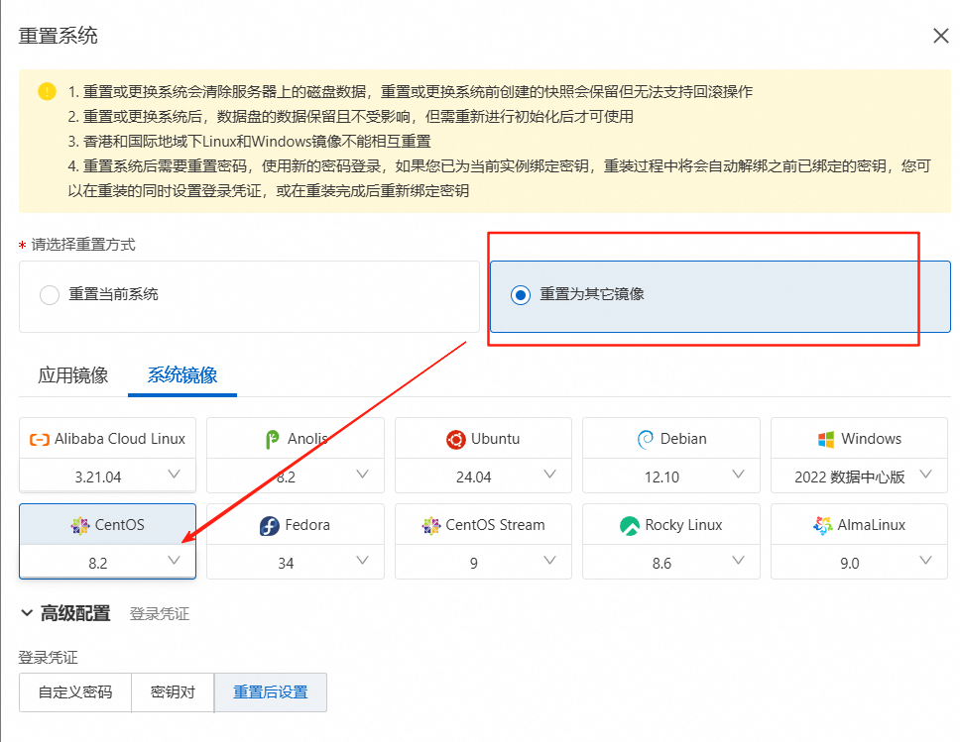Click the gray 登录凭证 hint beside 高级配置
The image size is (960, 742).
click(160, 613)
